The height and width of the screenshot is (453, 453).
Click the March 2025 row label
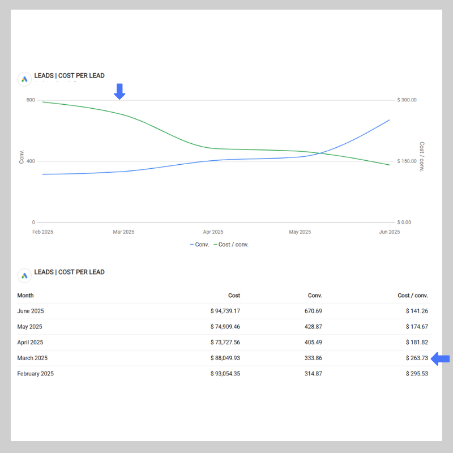tap(32, 358)
